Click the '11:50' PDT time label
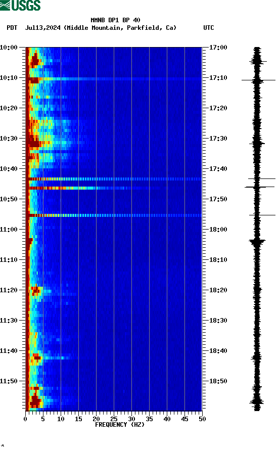The height and width of the screenshot is (451, 279). 9,381
